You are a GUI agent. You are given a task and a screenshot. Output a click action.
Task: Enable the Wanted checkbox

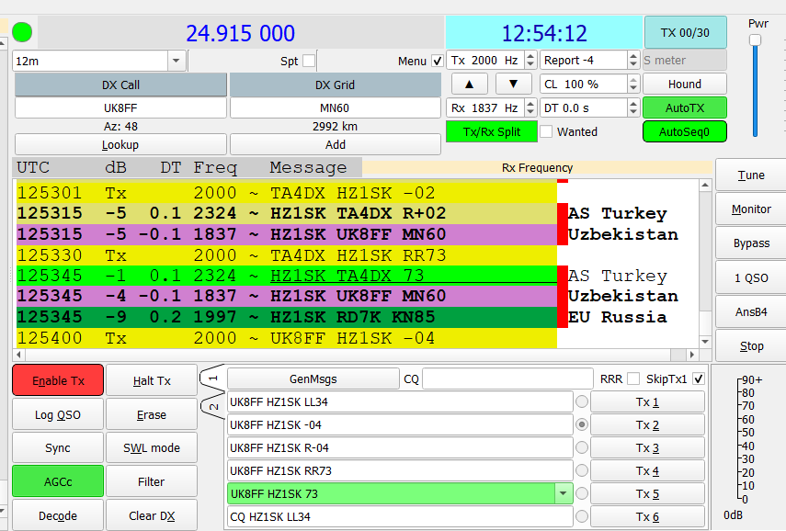pyautogui.click(x=546, y=131)
